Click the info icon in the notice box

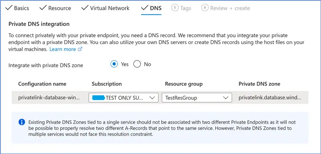(x=22, y=122)
